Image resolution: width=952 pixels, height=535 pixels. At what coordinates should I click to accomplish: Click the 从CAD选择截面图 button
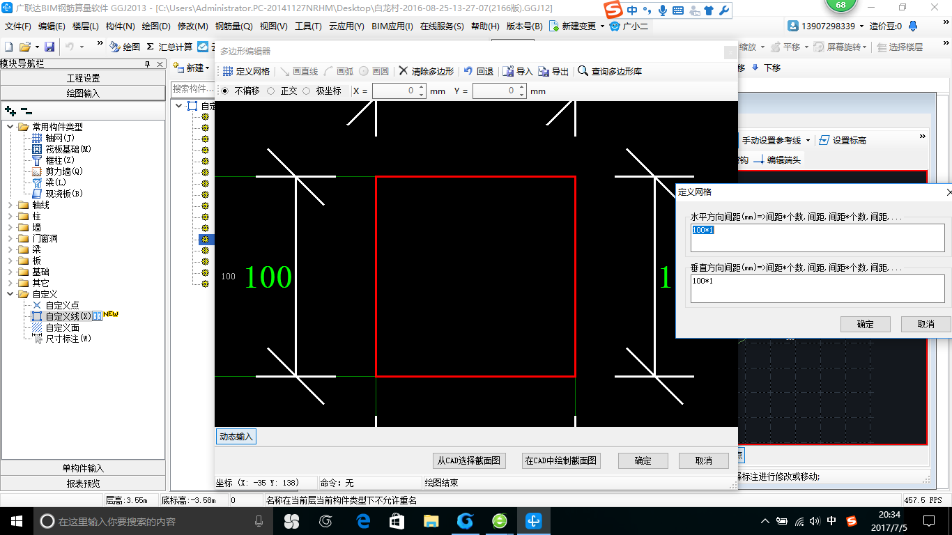(x=469, y=460)
